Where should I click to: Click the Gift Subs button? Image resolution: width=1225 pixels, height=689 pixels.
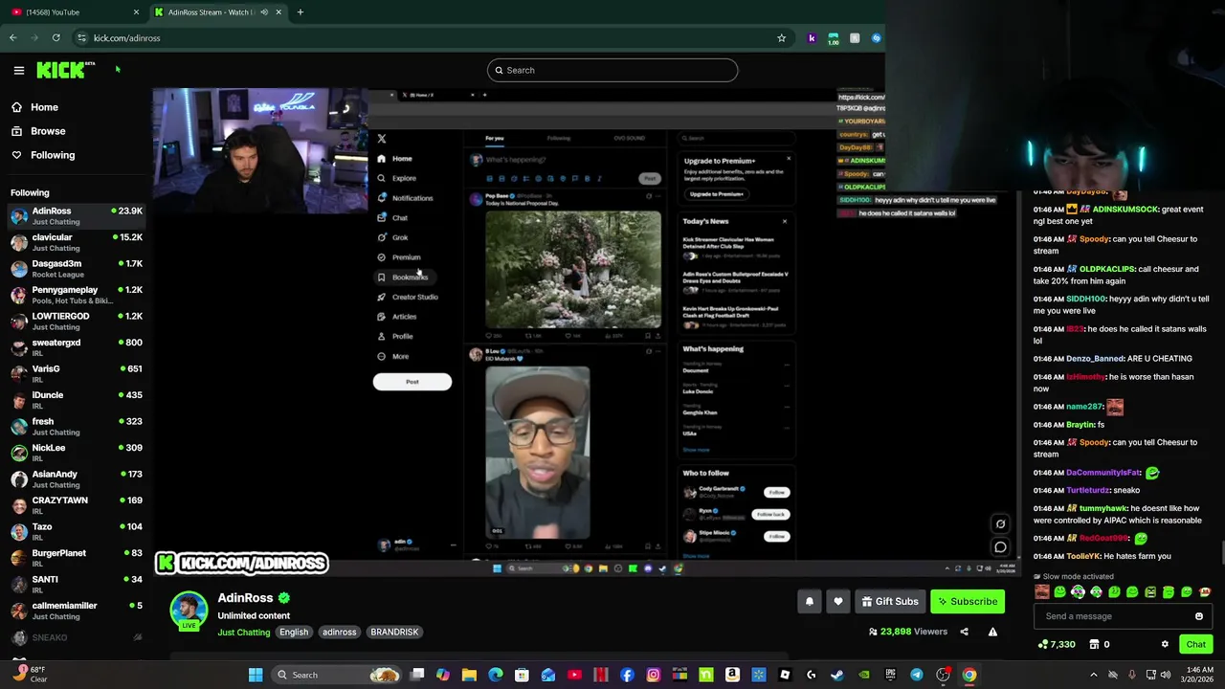[x=889, y=601]
